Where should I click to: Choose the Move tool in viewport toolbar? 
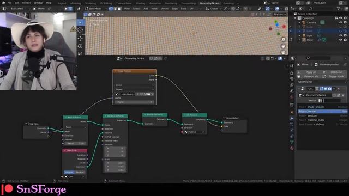click(x=80, y=38)
